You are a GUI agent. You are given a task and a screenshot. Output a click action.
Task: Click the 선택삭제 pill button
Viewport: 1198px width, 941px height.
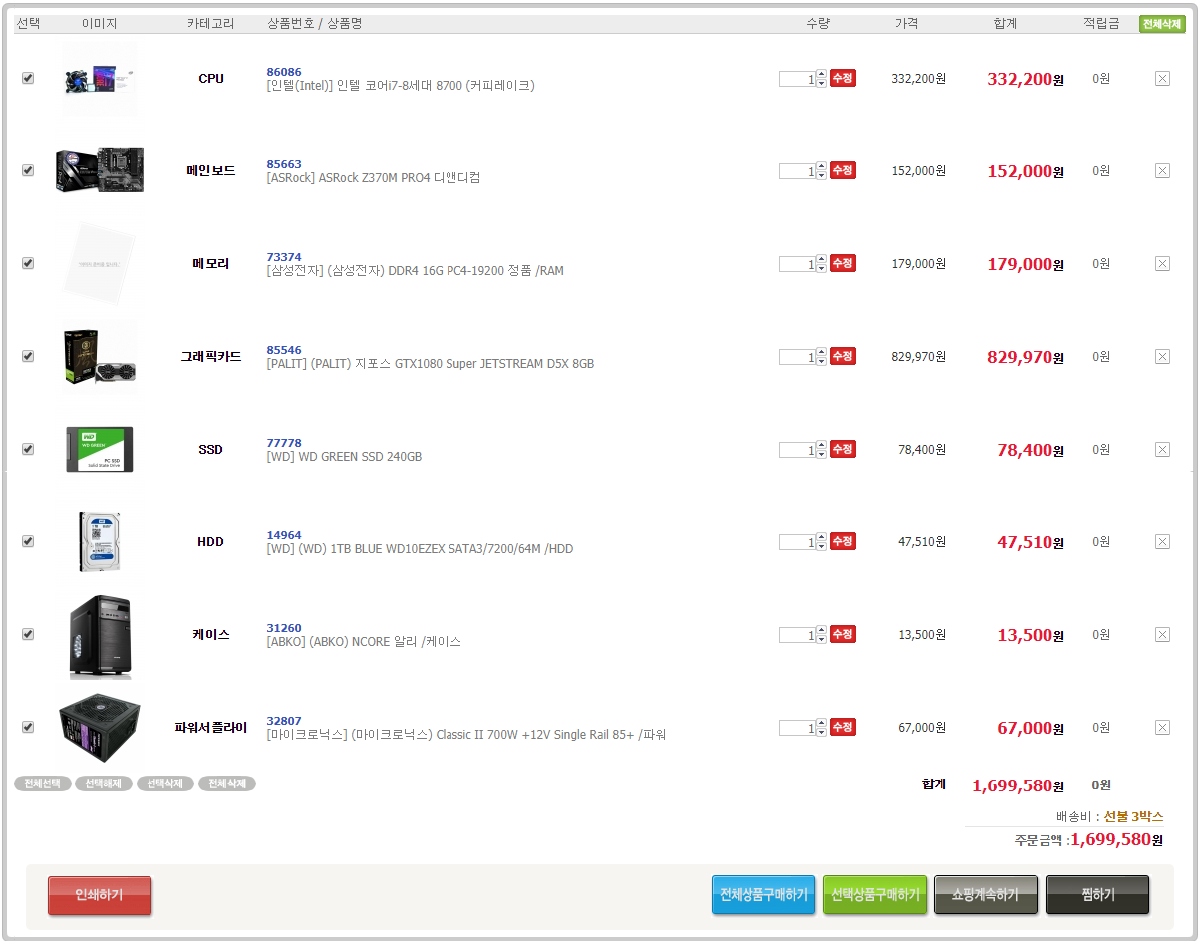point(165,784)
